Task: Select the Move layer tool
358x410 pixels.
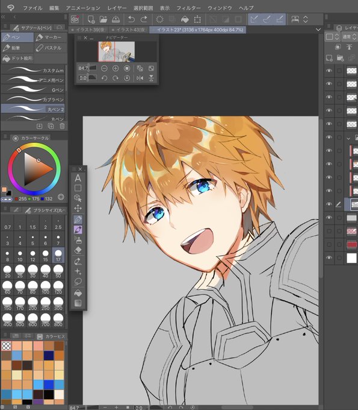Action: (78, 209)
